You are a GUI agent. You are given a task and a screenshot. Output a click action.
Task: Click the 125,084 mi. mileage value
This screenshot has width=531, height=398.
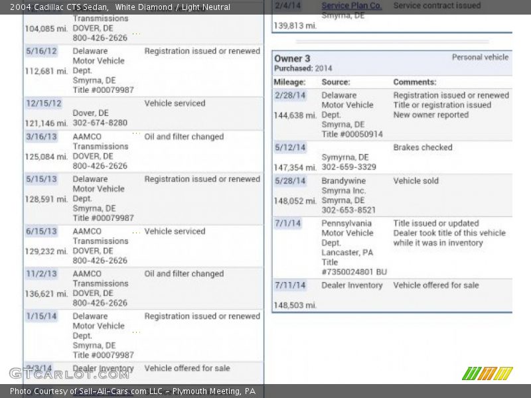[x=46, y=157]
